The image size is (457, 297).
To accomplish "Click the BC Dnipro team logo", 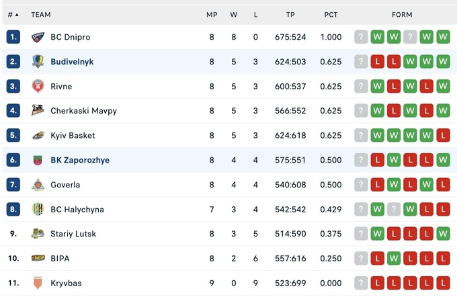I will 38,37.
